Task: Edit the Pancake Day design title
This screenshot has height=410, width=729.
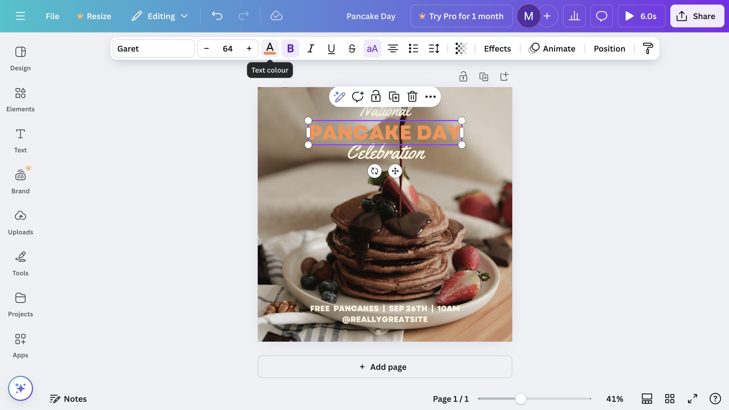Action: click(x=371, y=16)
